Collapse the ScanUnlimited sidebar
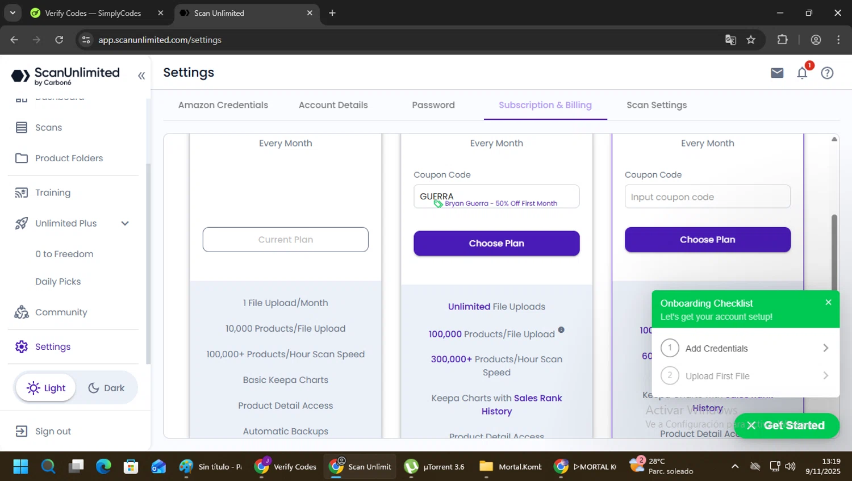 (x=141, y=76)
